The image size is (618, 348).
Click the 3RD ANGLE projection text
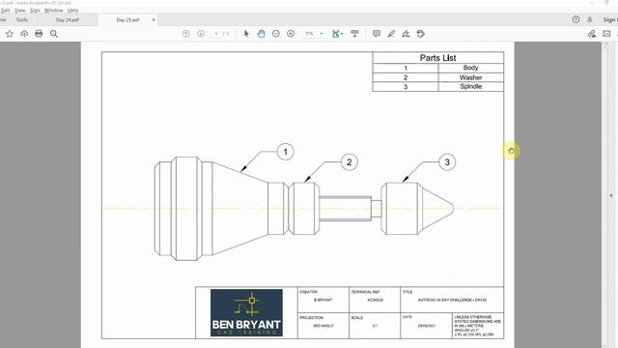click(323, 326)
